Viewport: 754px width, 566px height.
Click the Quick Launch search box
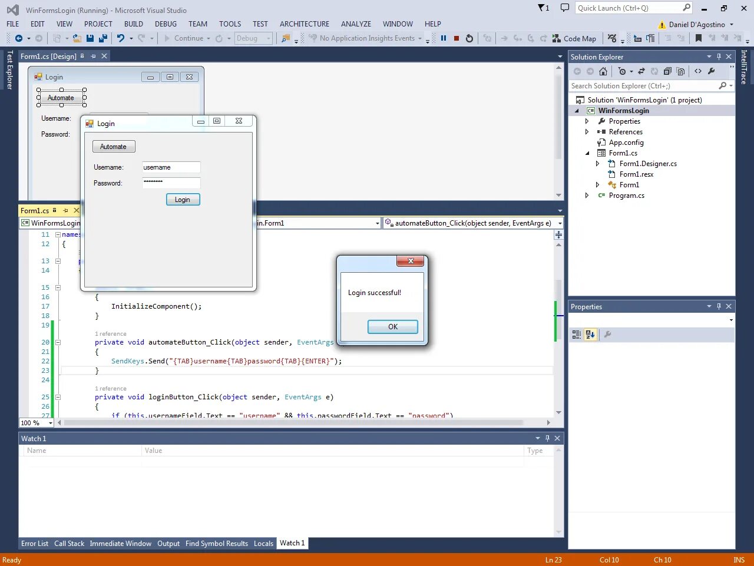634,8
